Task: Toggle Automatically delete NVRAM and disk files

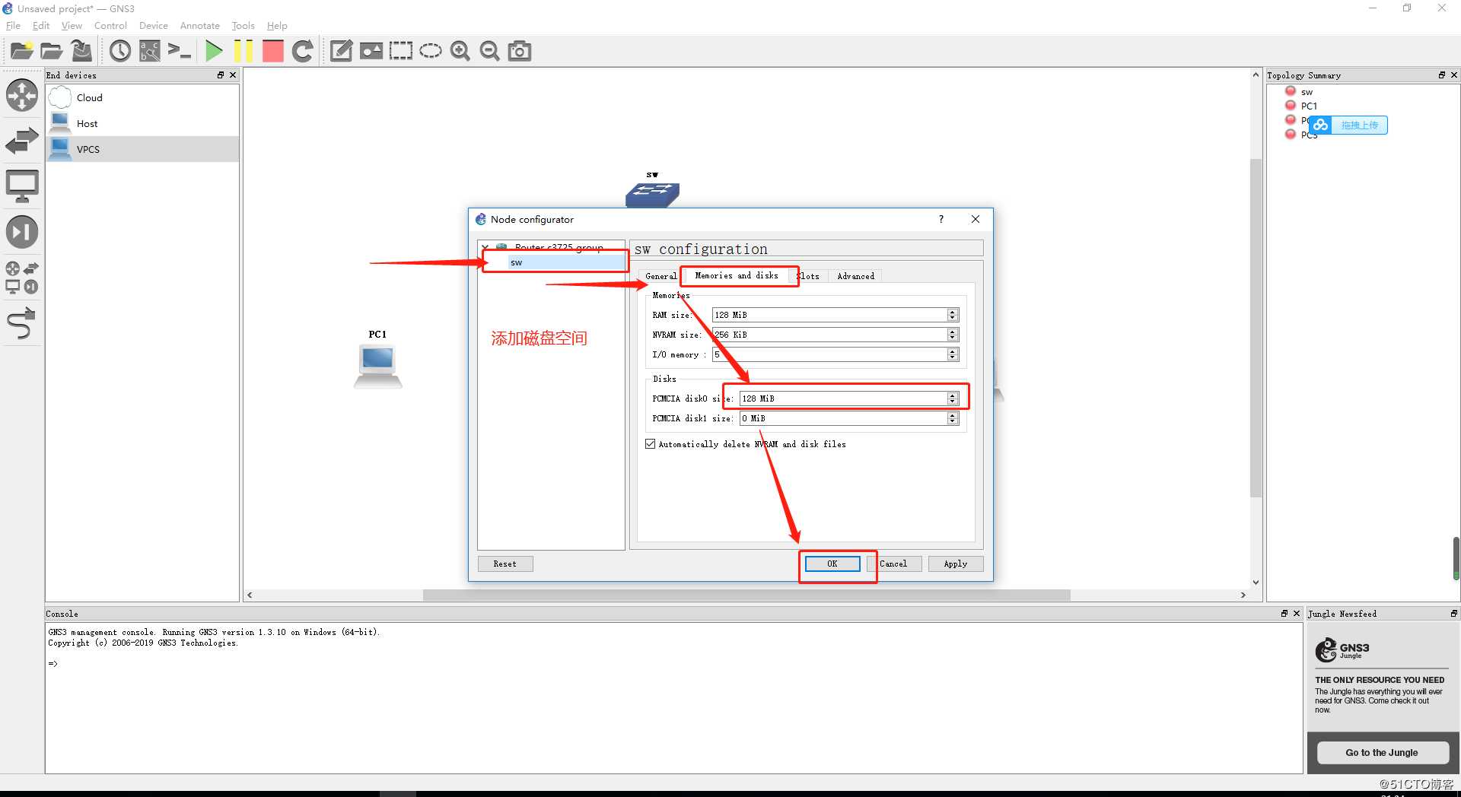Action: [651, 444]
